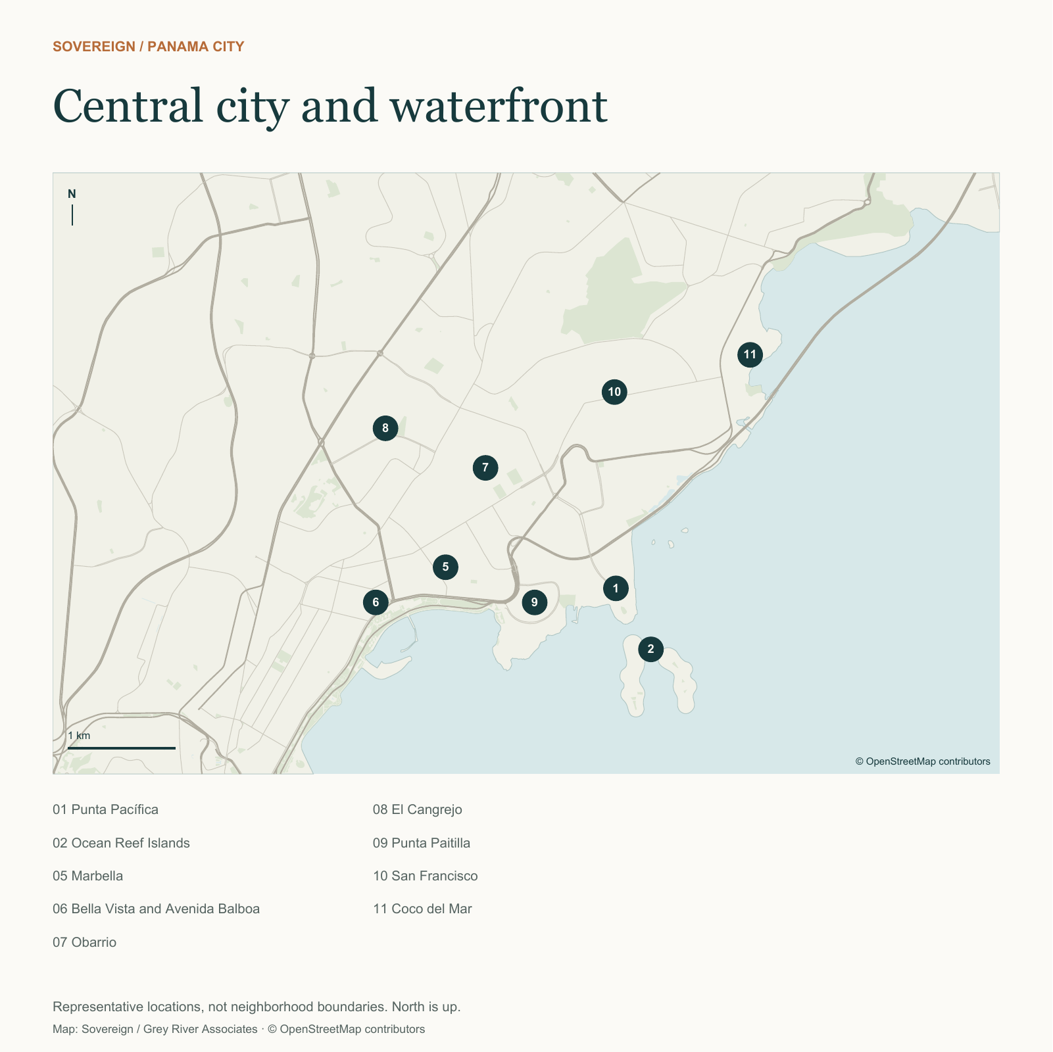Select map marker 8 for El Cangrejo
Image resolution: width=1053 pixels, height=1052 pixels.
click(385, 429)
